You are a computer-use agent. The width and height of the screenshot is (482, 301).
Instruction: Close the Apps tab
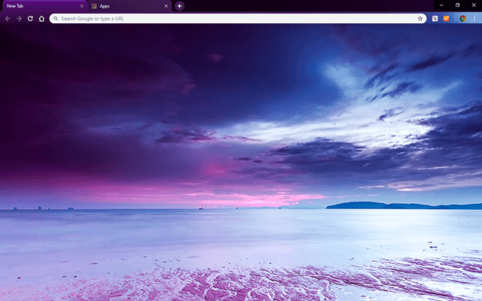click(x=166, y=6)
